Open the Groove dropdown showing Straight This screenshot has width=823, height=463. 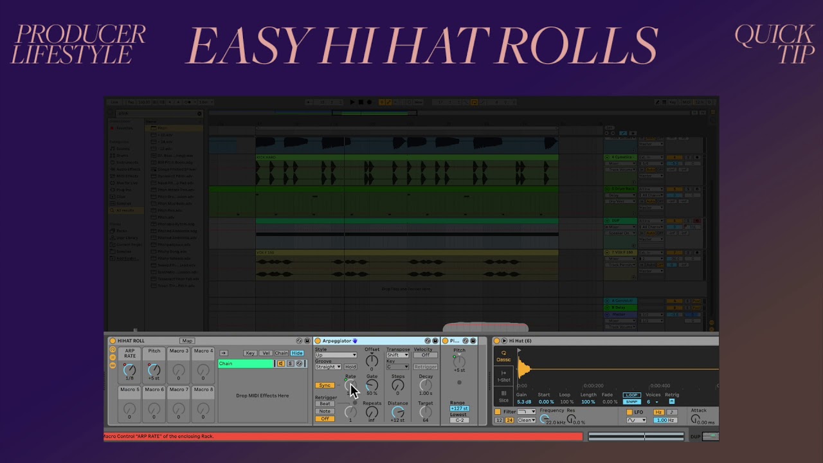tap(328, 367)
